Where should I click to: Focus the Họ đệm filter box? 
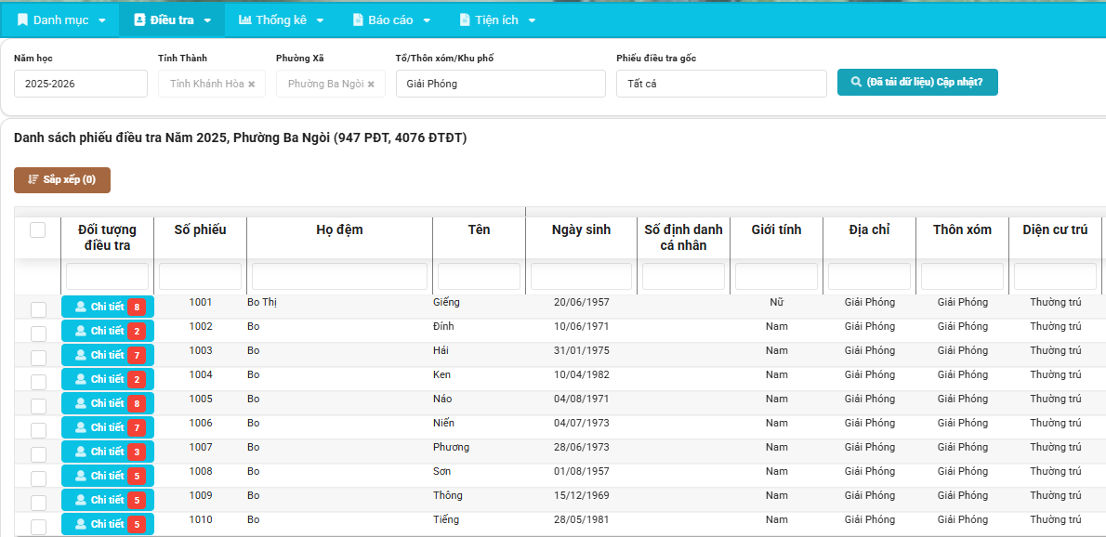[x=339, y=276]
